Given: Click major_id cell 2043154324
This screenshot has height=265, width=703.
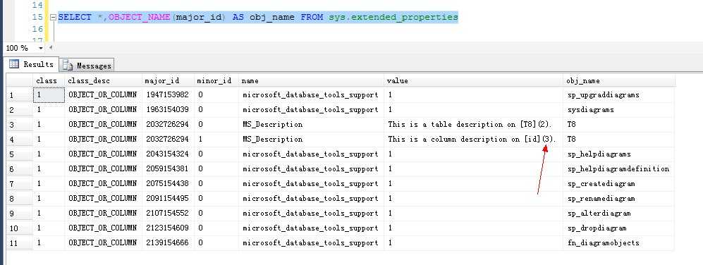Looking at the screenshot, I should pos(168,154).
